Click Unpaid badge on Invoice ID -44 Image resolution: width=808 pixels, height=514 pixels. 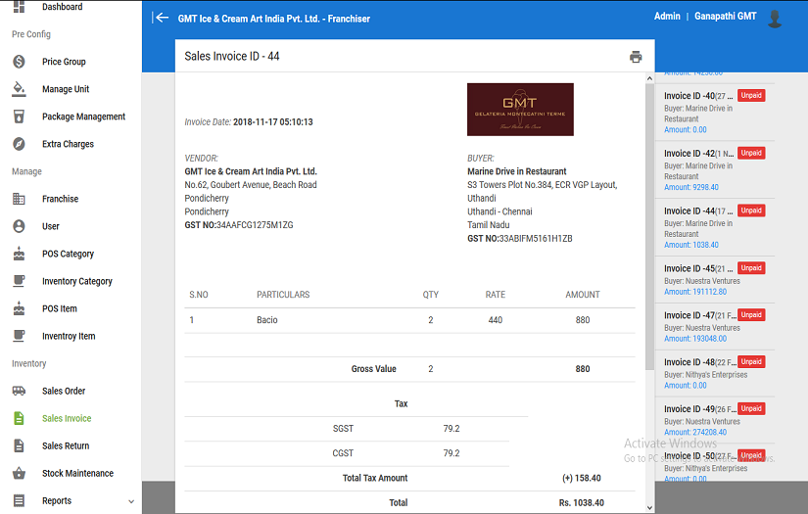[751, 210]
